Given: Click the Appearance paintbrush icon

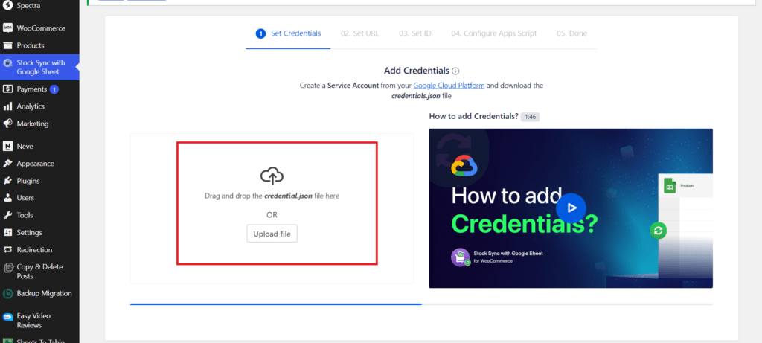Looking at the screenshot, I should [7, 164].
